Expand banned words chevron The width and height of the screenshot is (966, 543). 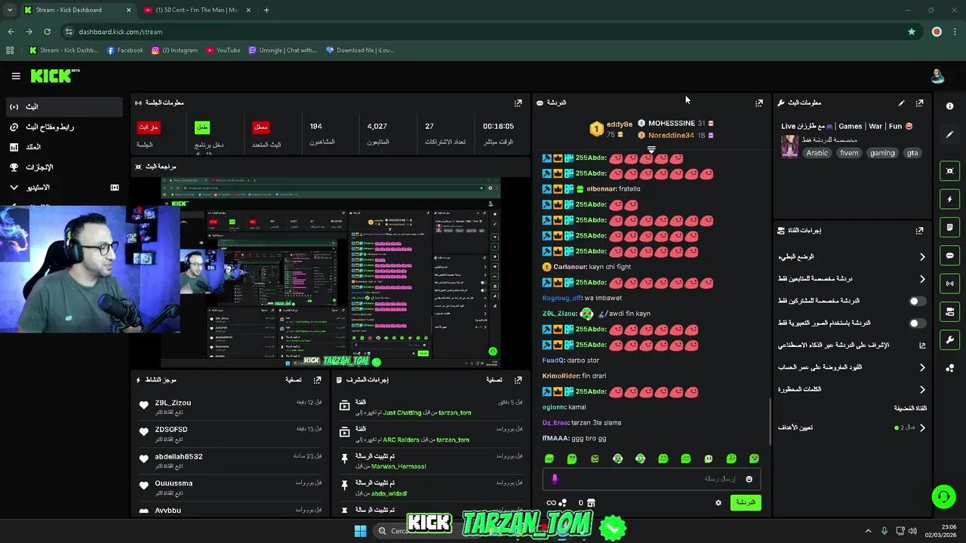pos(922,390)
